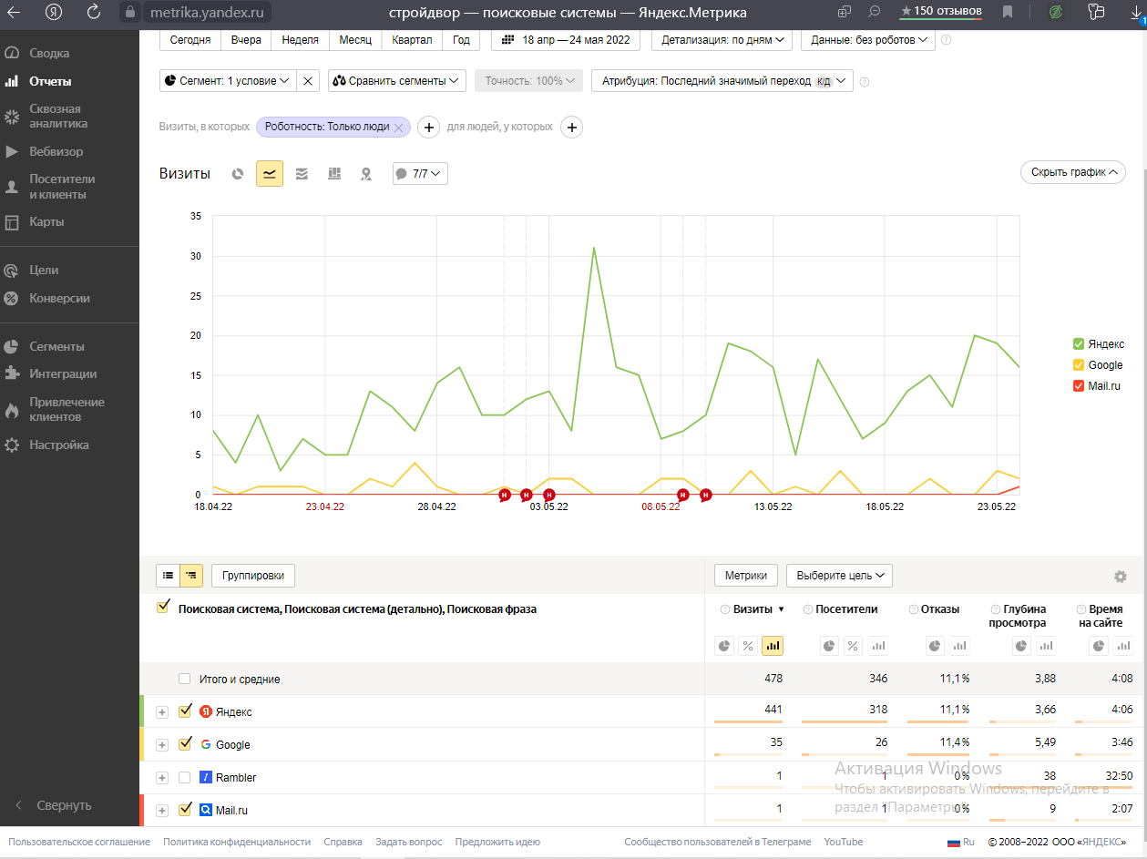Remove the segment with the X button
The height and width of the screenshot is (859, 1147).
click(x=308, y=81)
